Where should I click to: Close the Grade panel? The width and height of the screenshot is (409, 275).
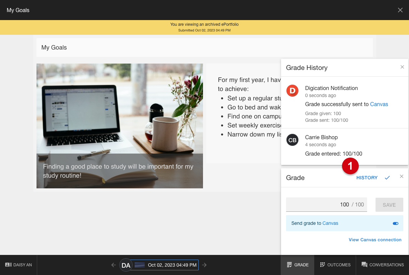(x=402, y=176)
